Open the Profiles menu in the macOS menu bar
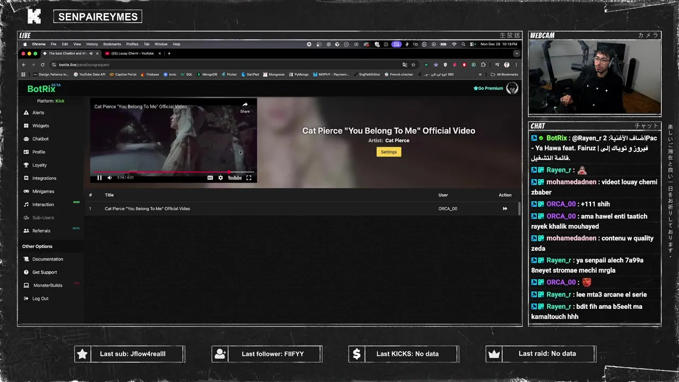The height and width of the screenshot is (382, 679). click(x=132, y=44)
